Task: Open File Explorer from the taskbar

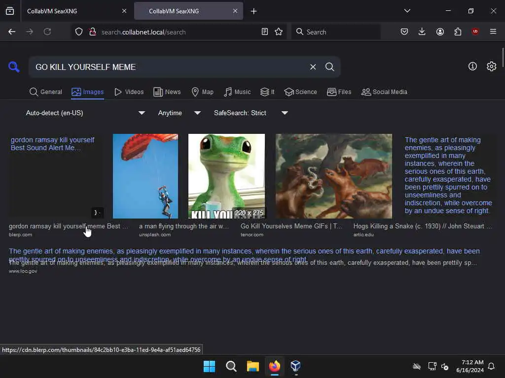Action: click(253, 366)
